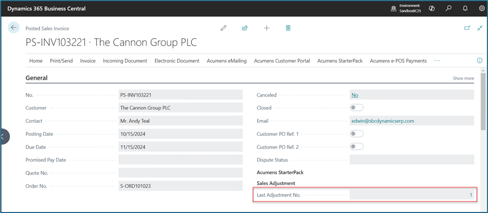Click the pencil edit icon
This screenshot has width=488, height=213.
coord(223,28)
